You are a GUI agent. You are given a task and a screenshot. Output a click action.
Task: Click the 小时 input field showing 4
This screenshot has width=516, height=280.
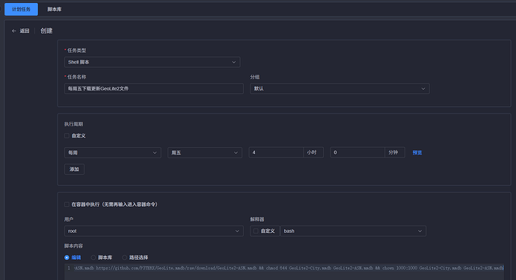coord(276,152)
